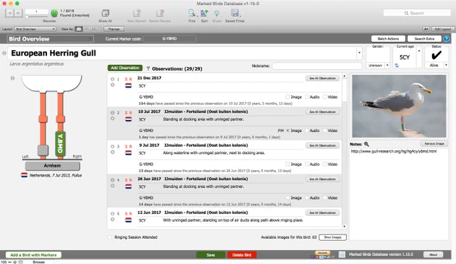Click info icon above the ring diagram
The image size is (456, 264).
13,78
